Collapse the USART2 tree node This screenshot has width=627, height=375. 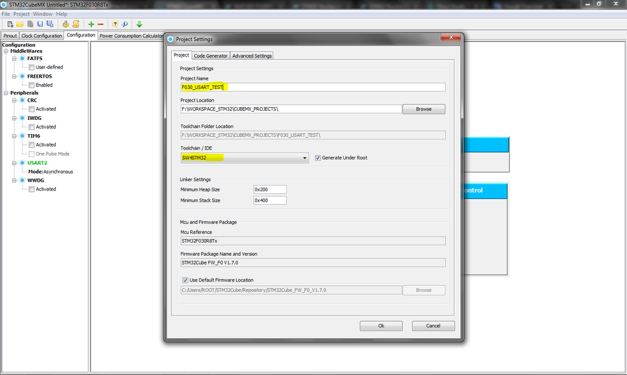point(14,163)
